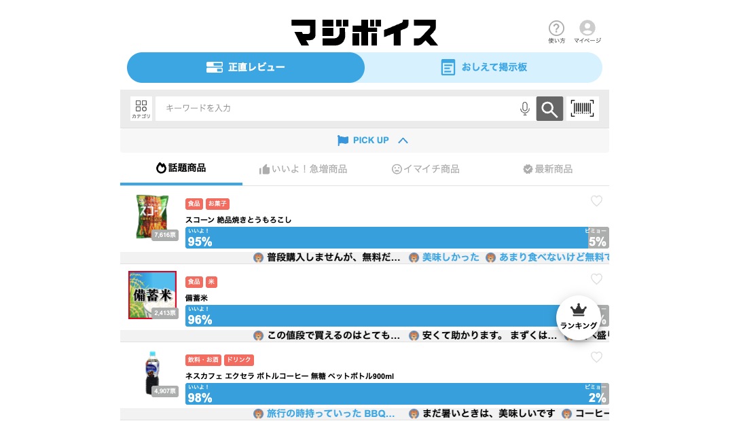This screenshot has width=745, height=421.
Task: Open the 使い方 help icon
Action: [556, 31]
